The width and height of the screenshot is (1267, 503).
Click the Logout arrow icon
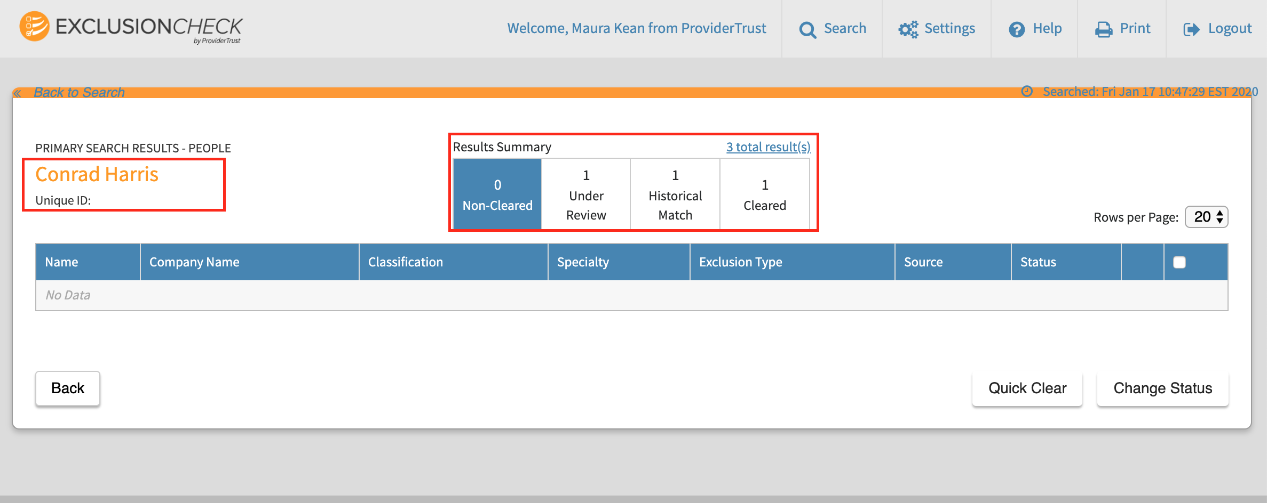1191,29
